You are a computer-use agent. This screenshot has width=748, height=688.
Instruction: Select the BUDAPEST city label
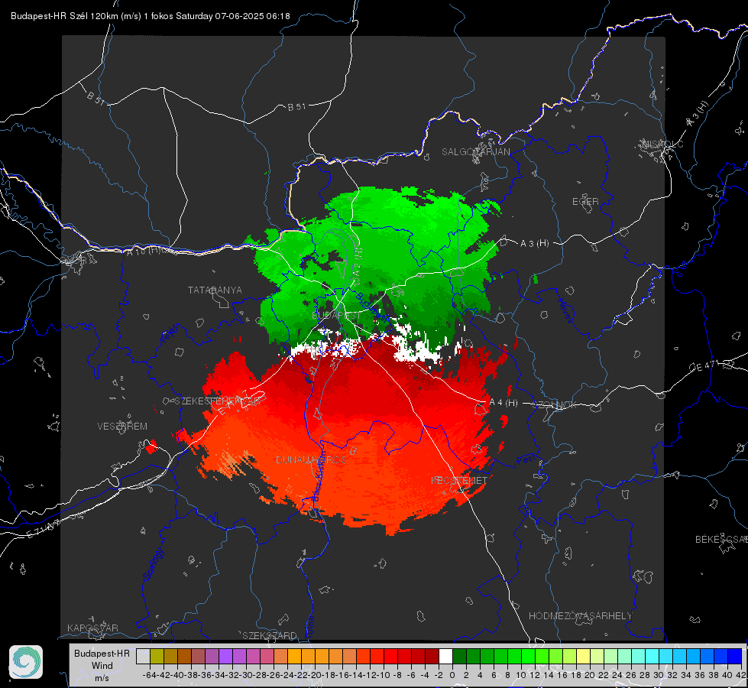(336, 316)
